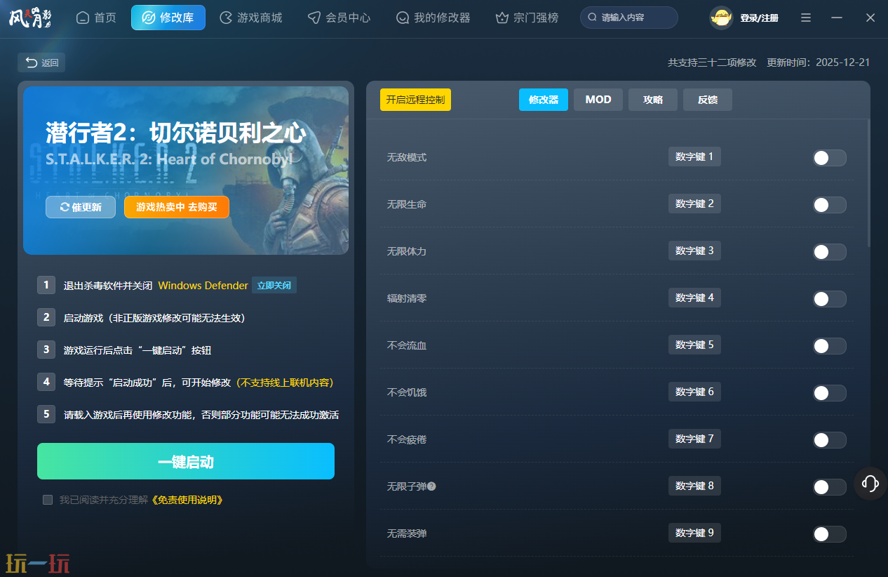Click the search magnifier icon
Viewport: 888px width, 577px height.
[593, 18]
